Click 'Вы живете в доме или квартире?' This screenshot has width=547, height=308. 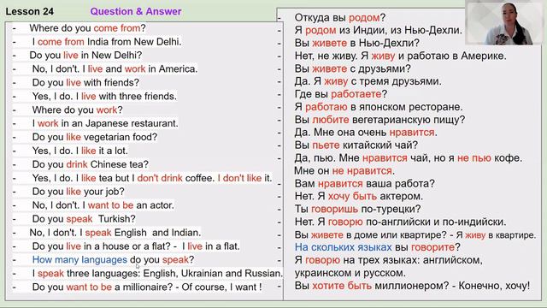coord(370,235)
